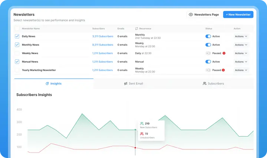
Task: Disable the Daily News active toggle
Action: [x=208, y=36]
